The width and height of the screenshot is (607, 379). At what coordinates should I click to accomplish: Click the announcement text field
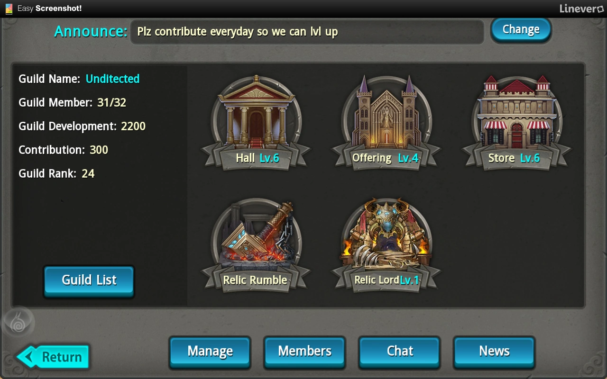(307, 32)
